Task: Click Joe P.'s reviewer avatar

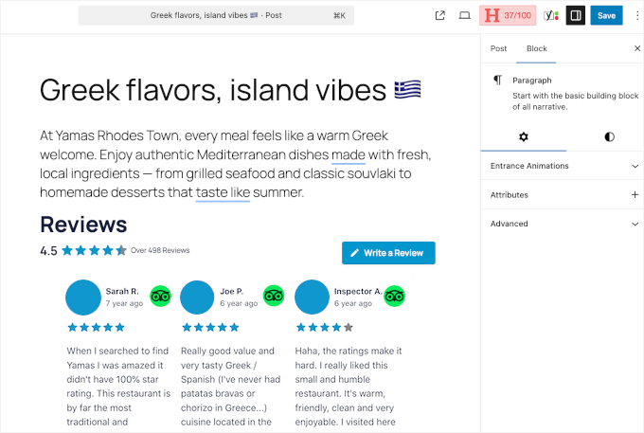Action: click(197, 298)
